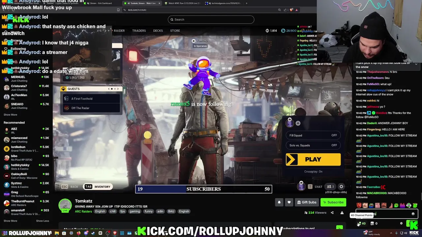Expand Show More under followed channels
Image resolution: width=422 pixels, height=237 pixels.
[10, 115]
